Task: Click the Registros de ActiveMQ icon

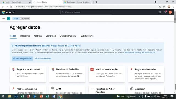Action: pos(13,69)
